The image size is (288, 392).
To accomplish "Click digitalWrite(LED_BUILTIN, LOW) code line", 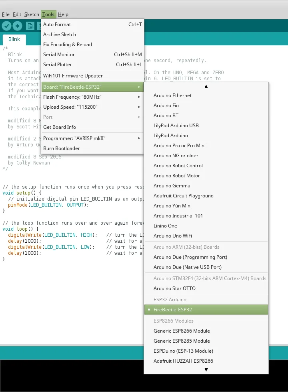I will pyautogui.click(x=51, y=247).
